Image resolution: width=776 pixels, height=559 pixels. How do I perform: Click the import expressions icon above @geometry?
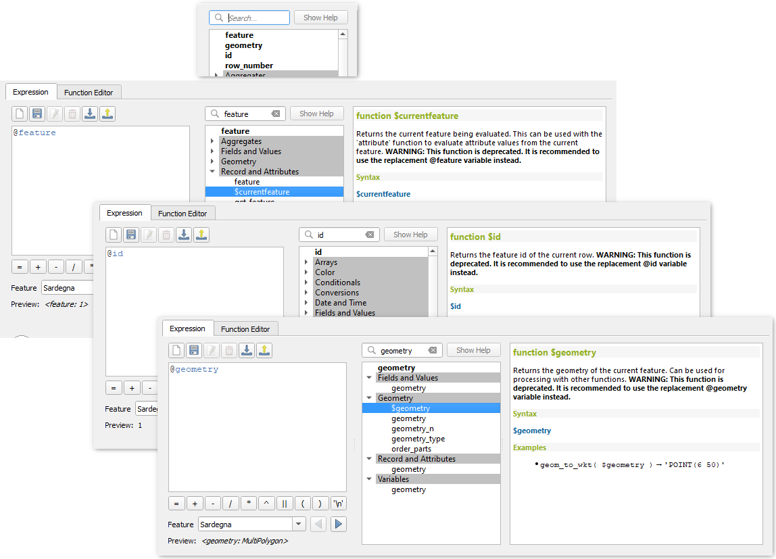pos(247,350)
